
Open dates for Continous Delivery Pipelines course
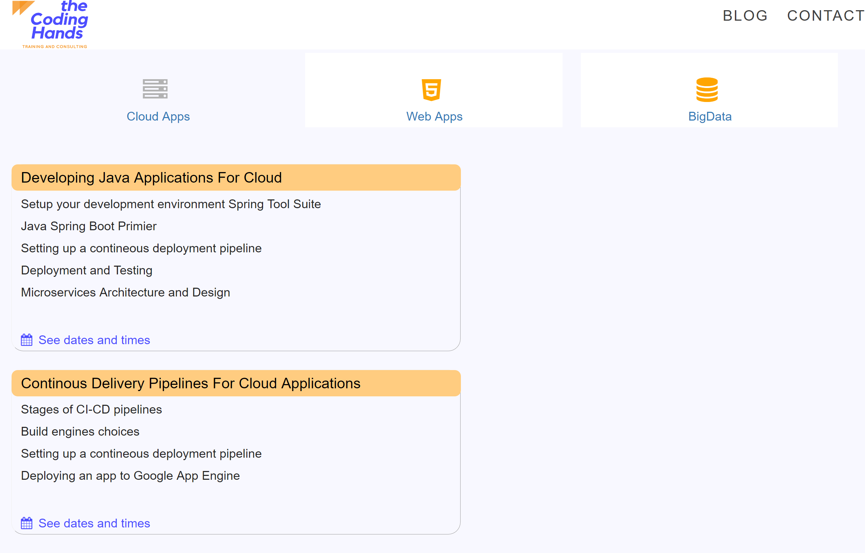[x=94, y=523]
